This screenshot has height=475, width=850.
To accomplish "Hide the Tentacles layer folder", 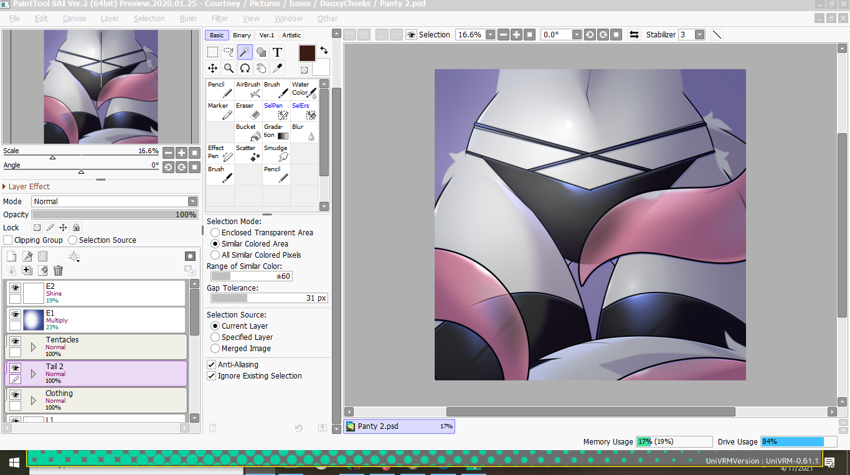I will click(x=15, y=341).
